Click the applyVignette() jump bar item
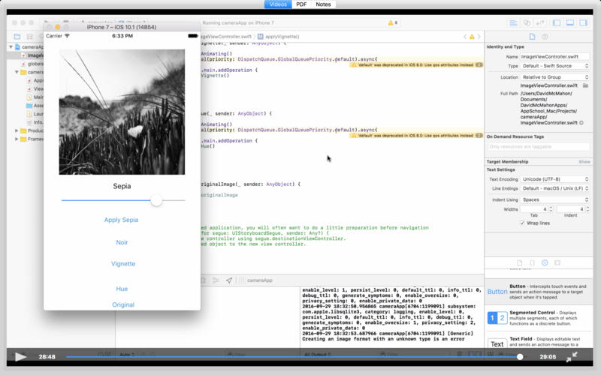Viewport: 601px width, 375px height. tap(279, 37)
